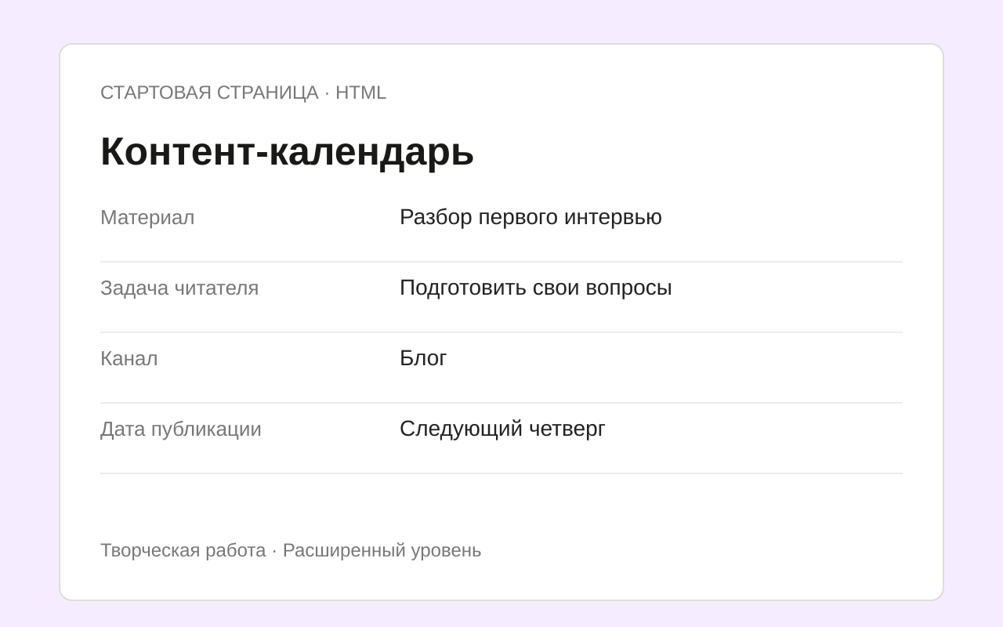Click the value 'Подготовить свои вопросы'
This screenshot has height=627, width=1003.
click(x=536, y=288)
